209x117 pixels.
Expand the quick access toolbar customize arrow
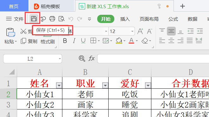89,19
